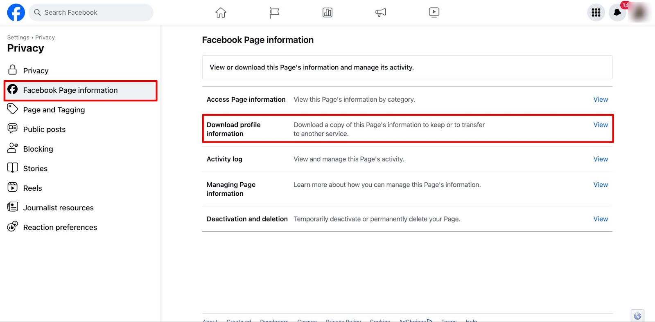This screenshot has height=322, width=655.
Task: Open notifications bell icon
Action: click(617, 13)
